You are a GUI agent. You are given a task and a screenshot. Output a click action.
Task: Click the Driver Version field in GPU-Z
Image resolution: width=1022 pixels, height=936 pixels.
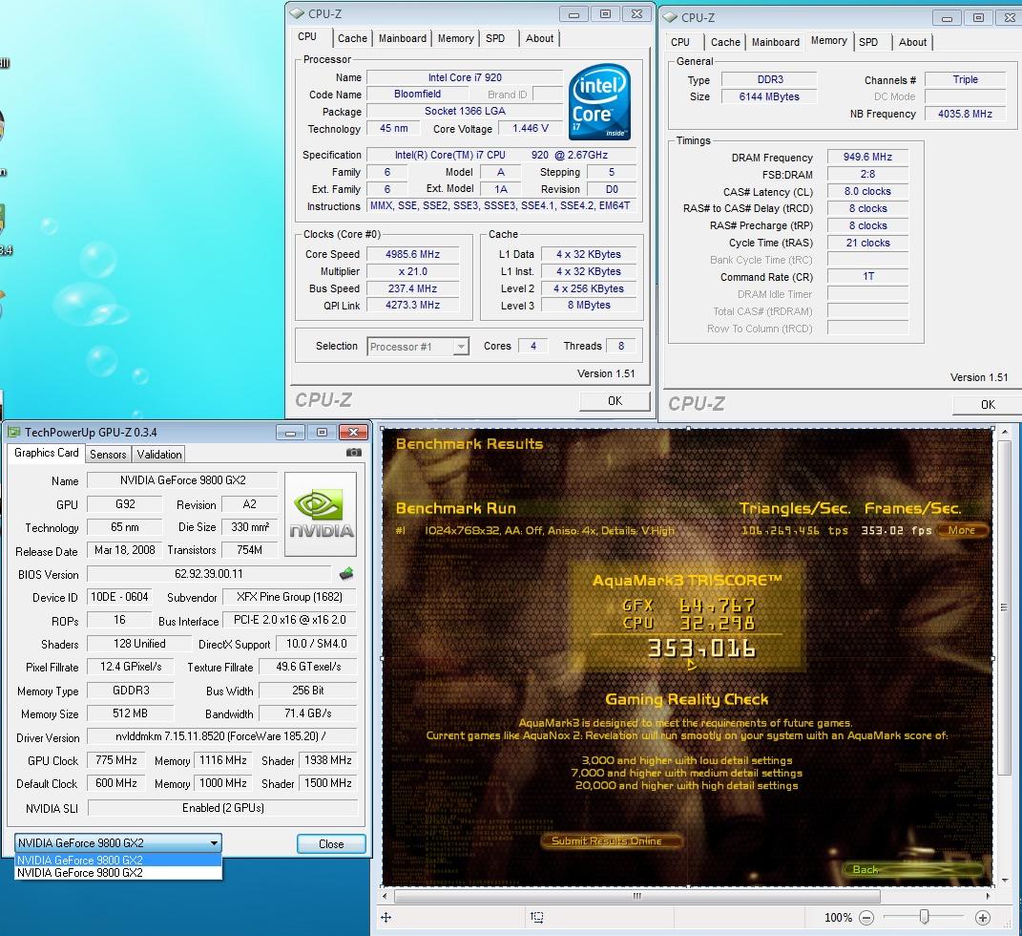[221, 736]
